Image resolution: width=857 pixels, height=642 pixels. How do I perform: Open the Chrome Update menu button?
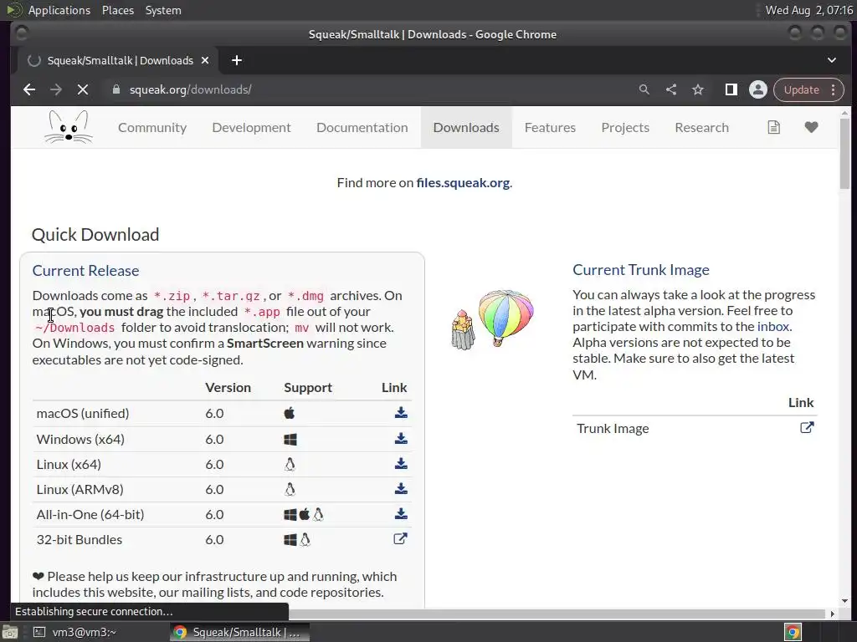point(808,89)
